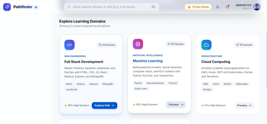Click the flame icon in streak badge

(x=189, y=7)
